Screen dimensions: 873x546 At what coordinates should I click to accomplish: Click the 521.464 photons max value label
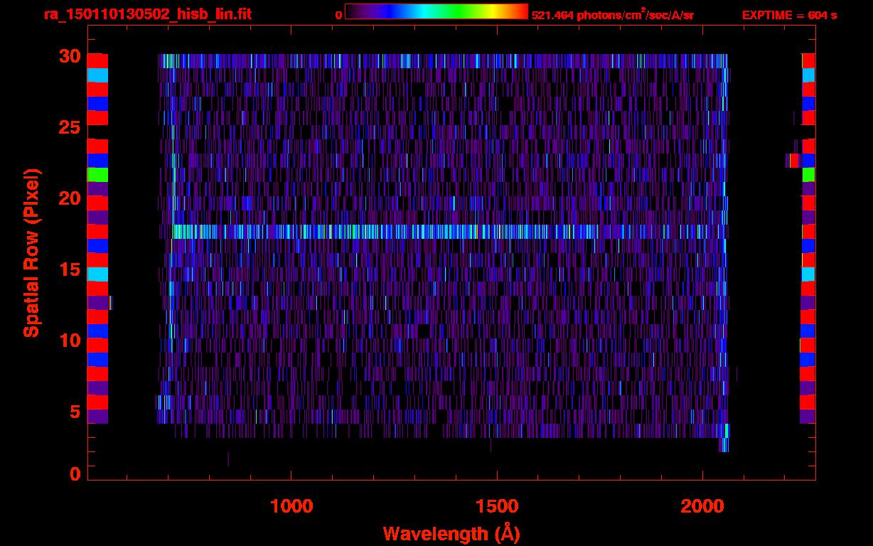612,15
